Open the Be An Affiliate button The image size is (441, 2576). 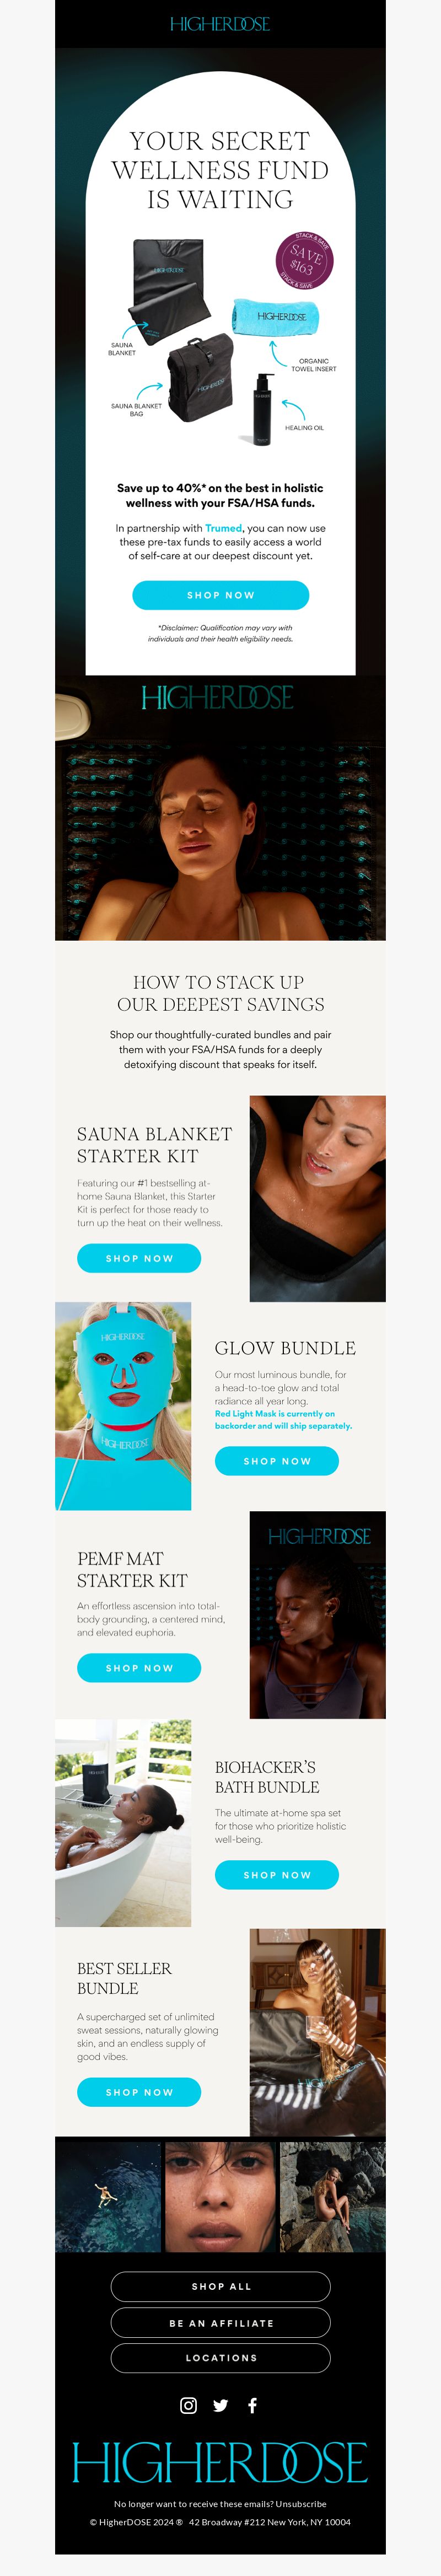coord(220,2322)
